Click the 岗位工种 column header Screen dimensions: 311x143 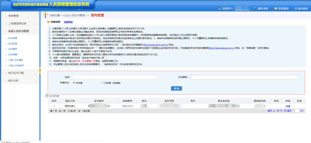(x=70, y=101)
